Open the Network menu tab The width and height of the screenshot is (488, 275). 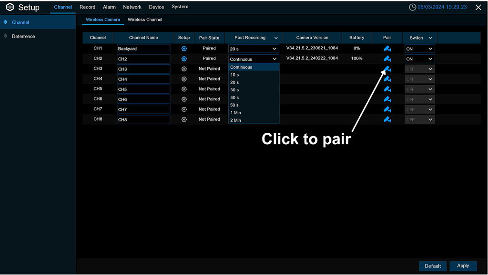(x=132, y=7)
